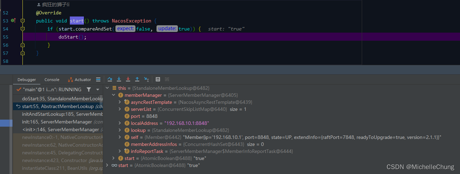
Task: Click the highlighted start method name
Action: (x=77, y=21)
